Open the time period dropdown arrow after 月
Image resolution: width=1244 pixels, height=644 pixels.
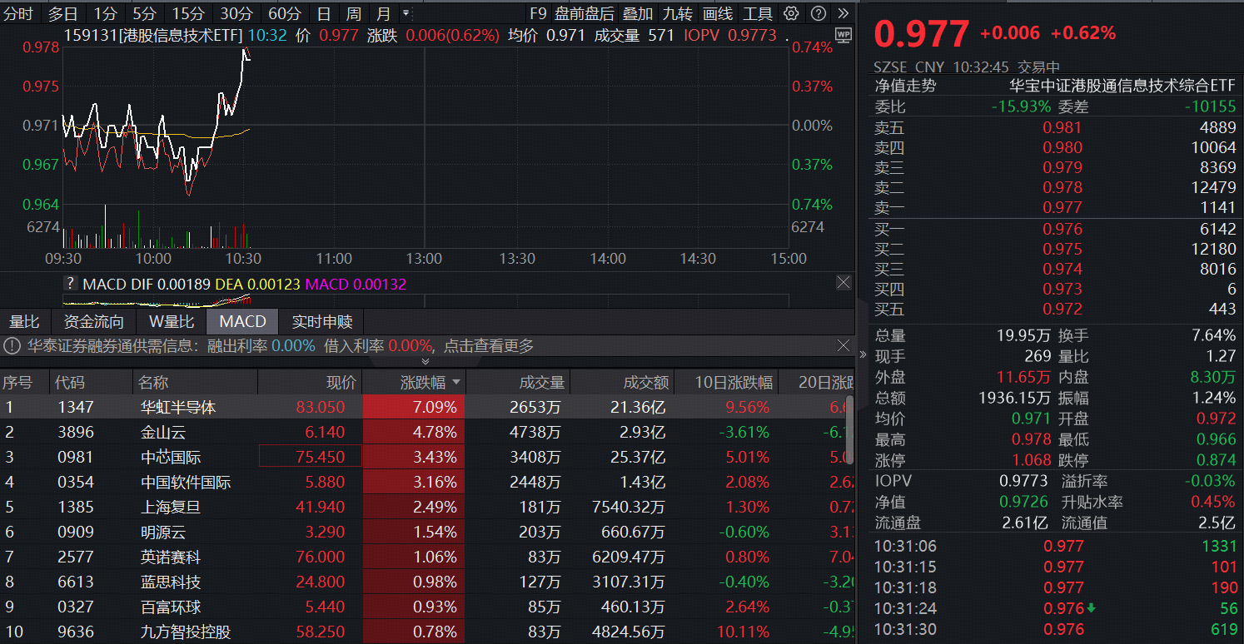point(406,13)
